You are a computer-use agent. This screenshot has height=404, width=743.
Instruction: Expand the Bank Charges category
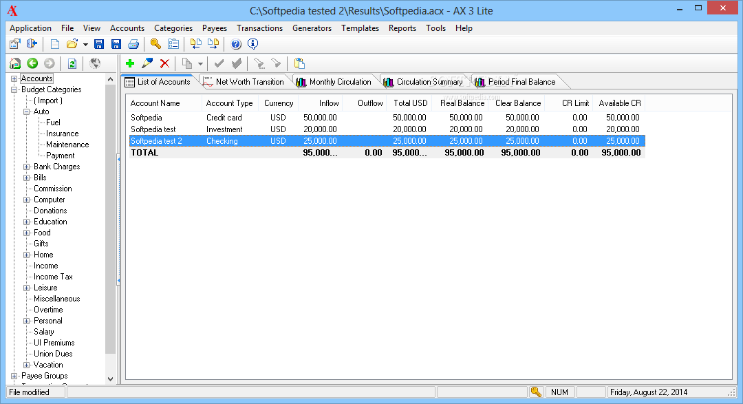click(x=27, y=167)
